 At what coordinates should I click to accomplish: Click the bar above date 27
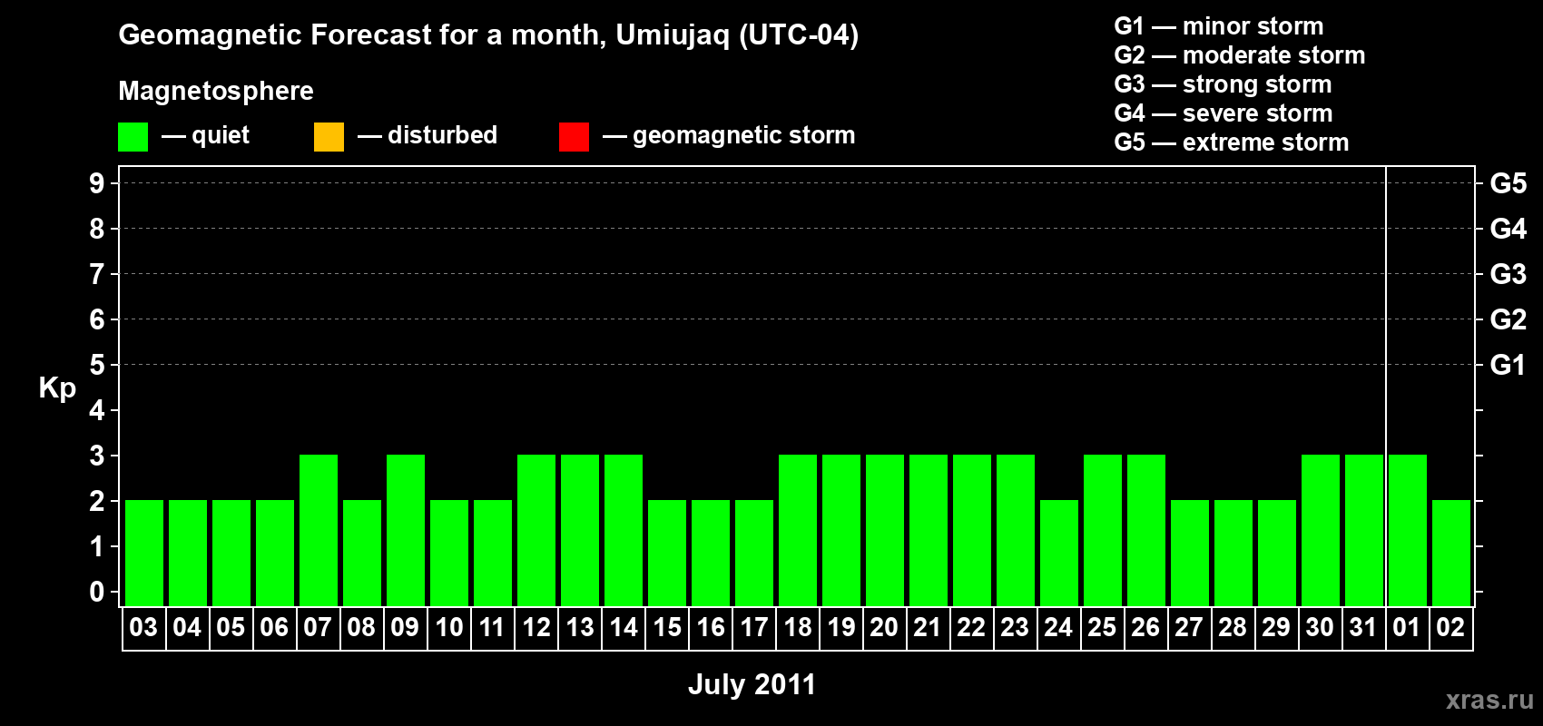[x=1190, y=553]
